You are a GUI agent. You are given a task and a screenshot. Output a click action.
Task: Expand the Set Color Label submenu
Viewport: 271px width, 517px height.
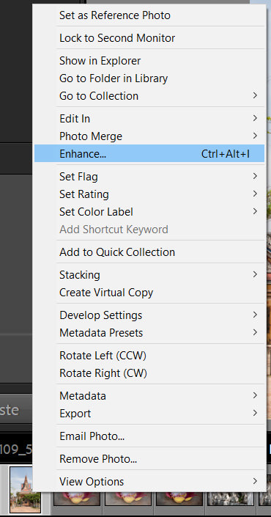click(x=149, y=211)
